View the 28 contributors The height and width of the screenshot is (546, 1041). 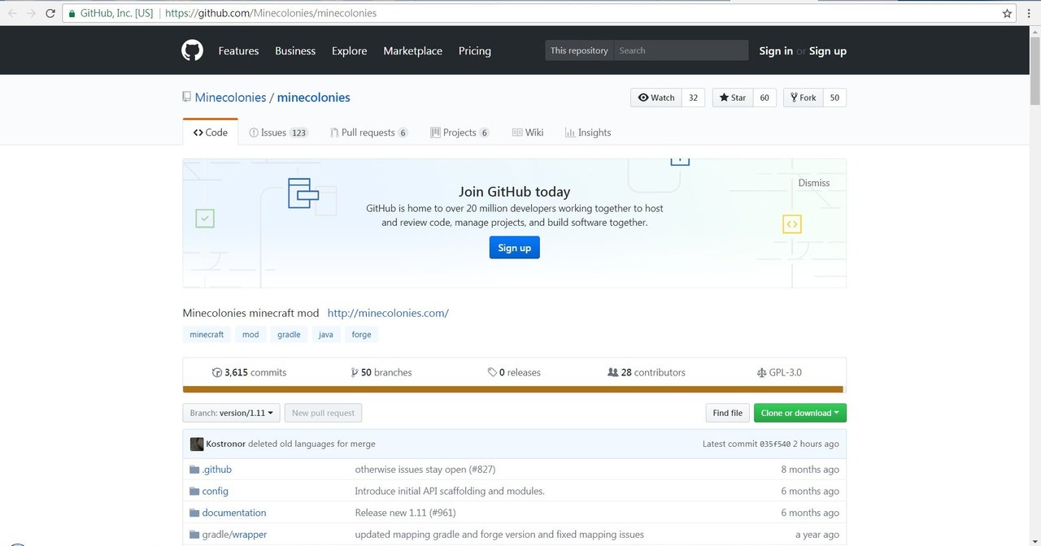[x=647, y=372]
